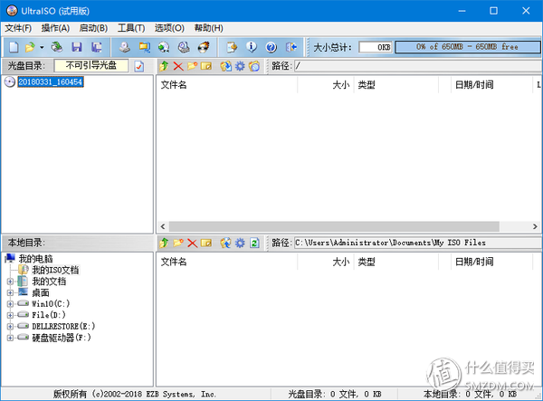Click the red Delete X in local pane
The image size is (543, 401).
pos(192,243)
